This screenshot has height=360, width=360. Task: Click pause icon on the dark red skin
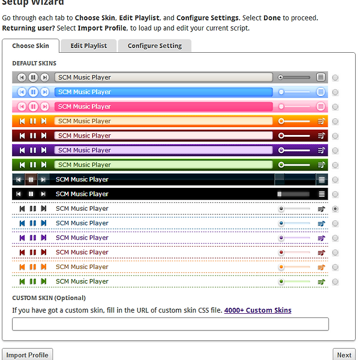click(33, 136)
